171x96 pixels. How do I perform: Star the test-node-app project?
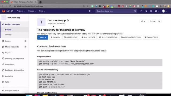pyautogui.click(x=153, y=21)
